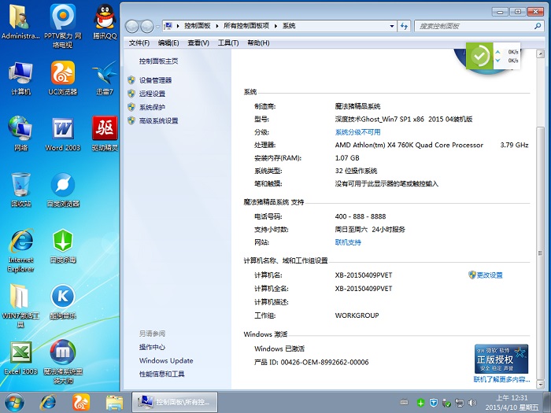Open Device Manager shield link in sidebar
The height and width of the screenshot is (413, 551).
click(x=155, y=80)
